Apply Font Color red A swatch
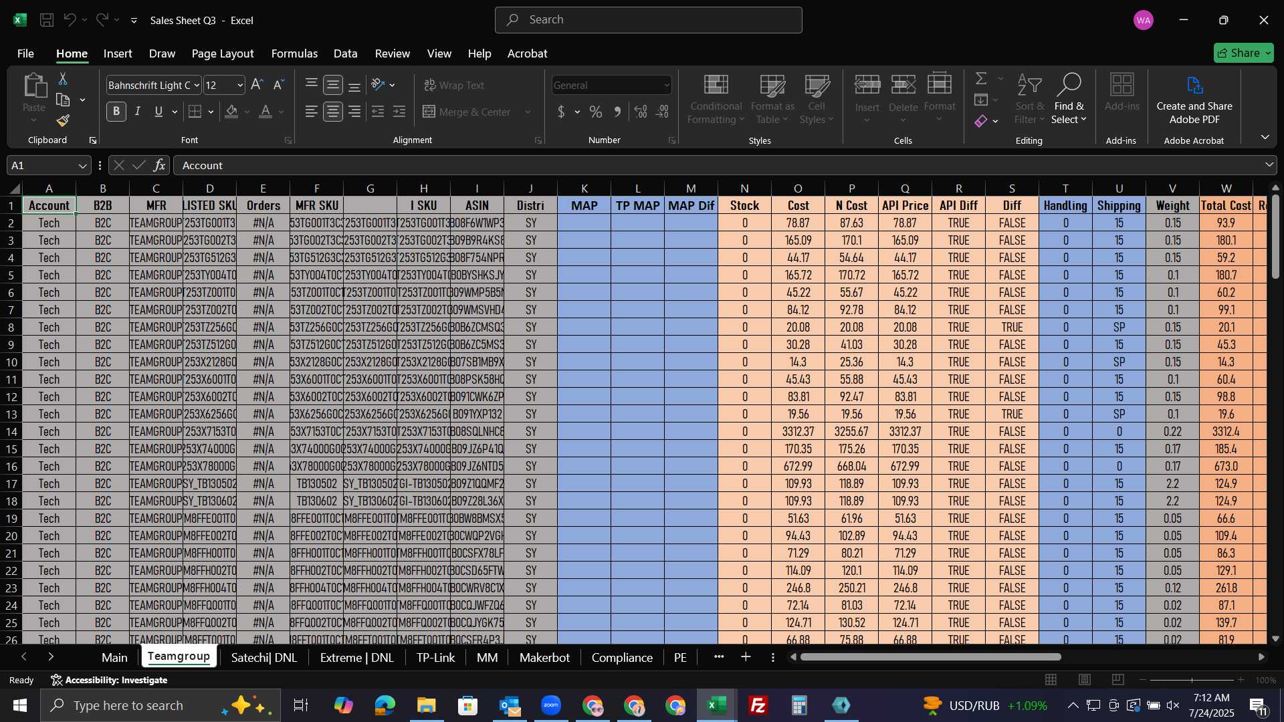The width and height of the screenshot is (1284, 722). click(265, 112)
